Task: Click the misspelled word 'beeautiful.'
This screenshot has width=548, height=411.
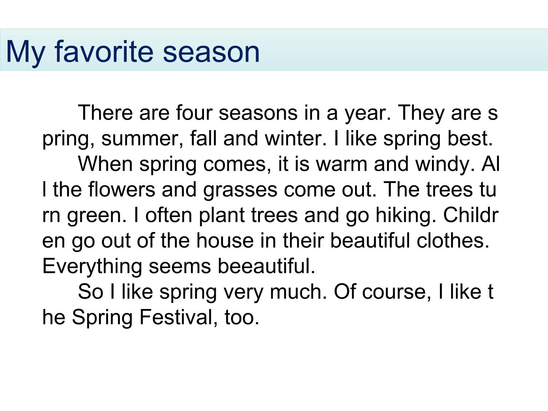Action: tap(267, 266)
